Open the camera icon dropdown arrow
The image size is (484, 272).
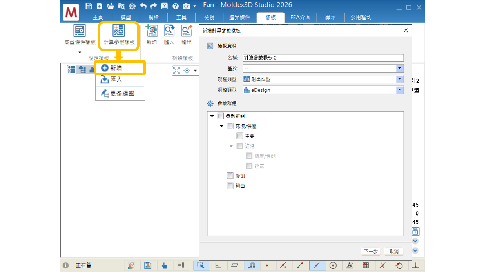pos(194,6)
